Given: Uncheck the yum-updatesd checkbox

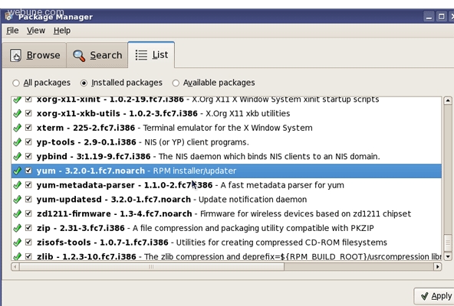Looking at the screenshot, I should pyautogui.click(x=28, y=199).
